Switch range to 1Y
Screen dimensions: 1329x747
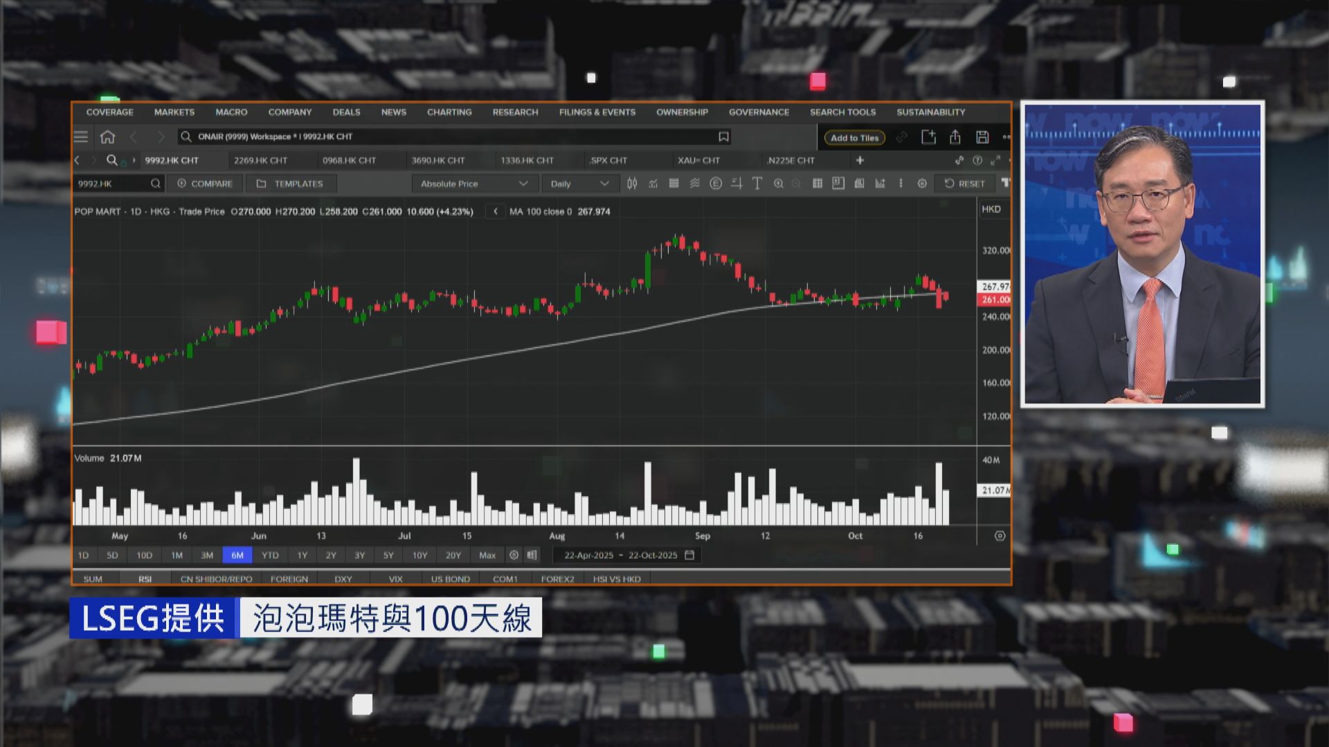[302, 555]
